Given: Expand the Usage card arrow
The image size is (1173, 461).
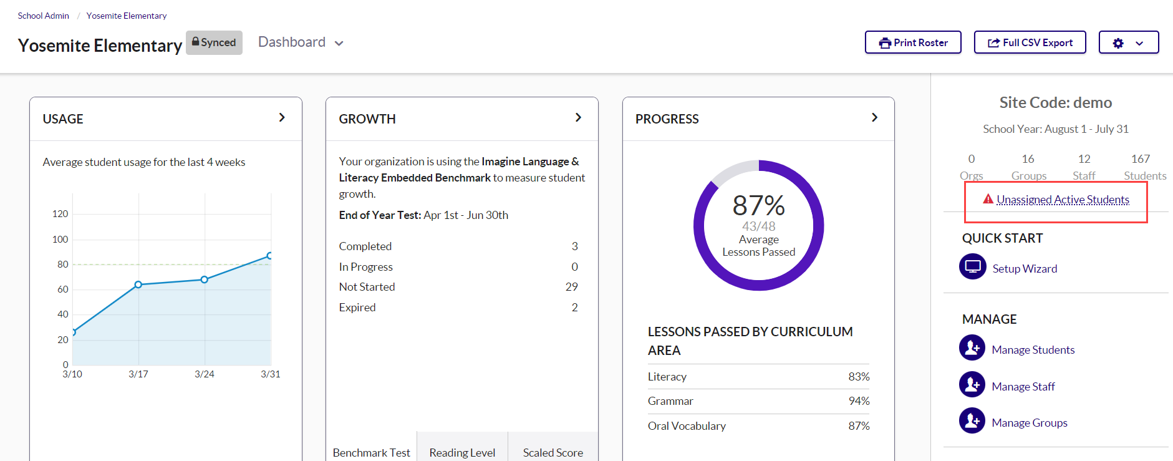Looking at the screenshot, I should tap(282, 117).
